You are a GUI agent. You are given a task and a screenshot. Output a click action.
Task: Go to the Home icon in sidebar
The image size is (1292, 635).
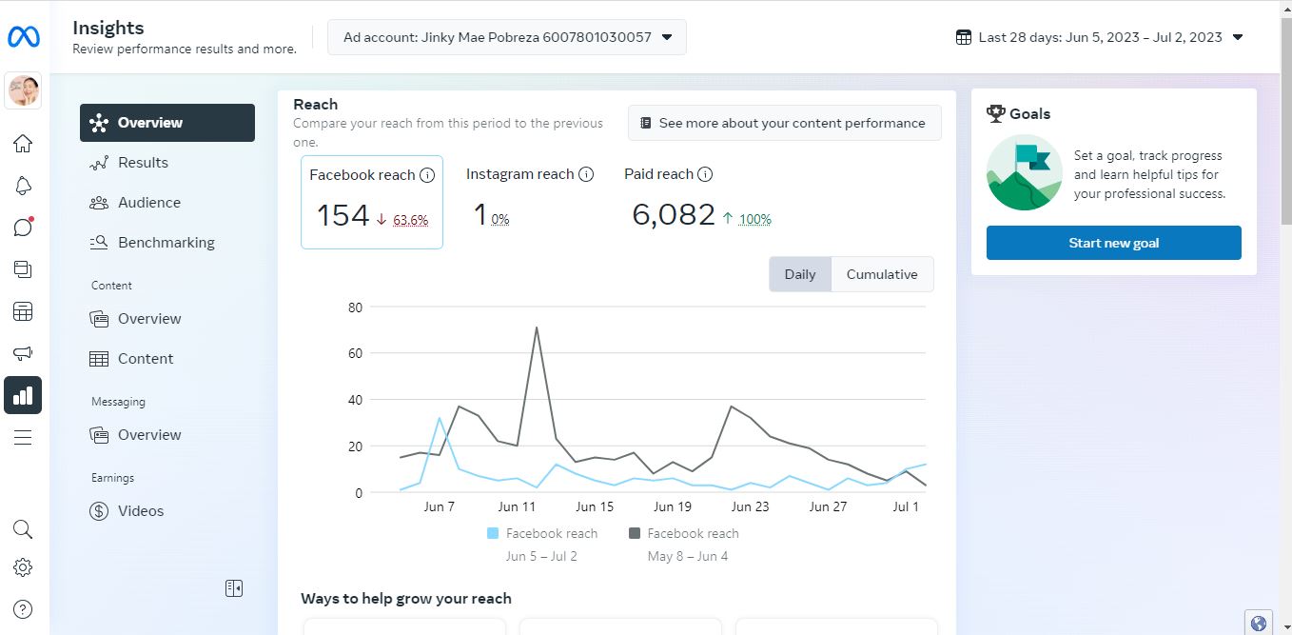[x=23, y=144]
